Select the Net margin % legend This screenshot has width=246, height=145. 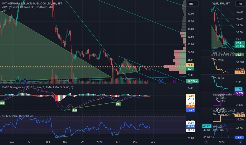pos(224,114)
